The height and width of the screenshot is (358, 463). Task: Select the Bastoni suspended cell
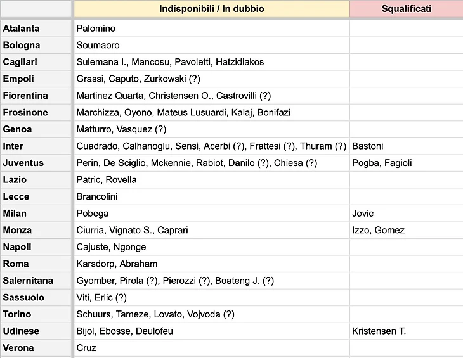point(407,146)
